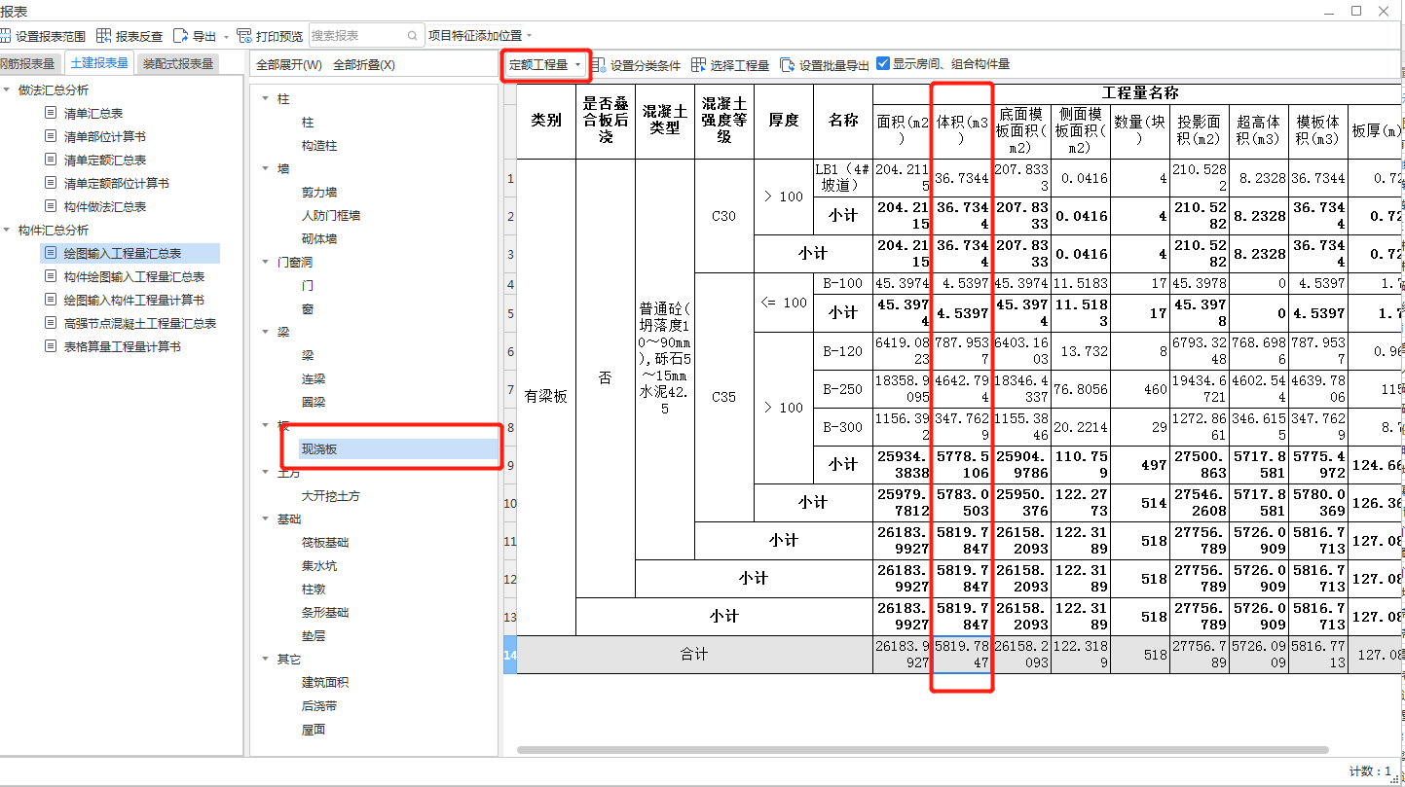This screenshot has width=1405, height=787.
Task: Select 集水坑 in component tree
Action: (319, 566)
